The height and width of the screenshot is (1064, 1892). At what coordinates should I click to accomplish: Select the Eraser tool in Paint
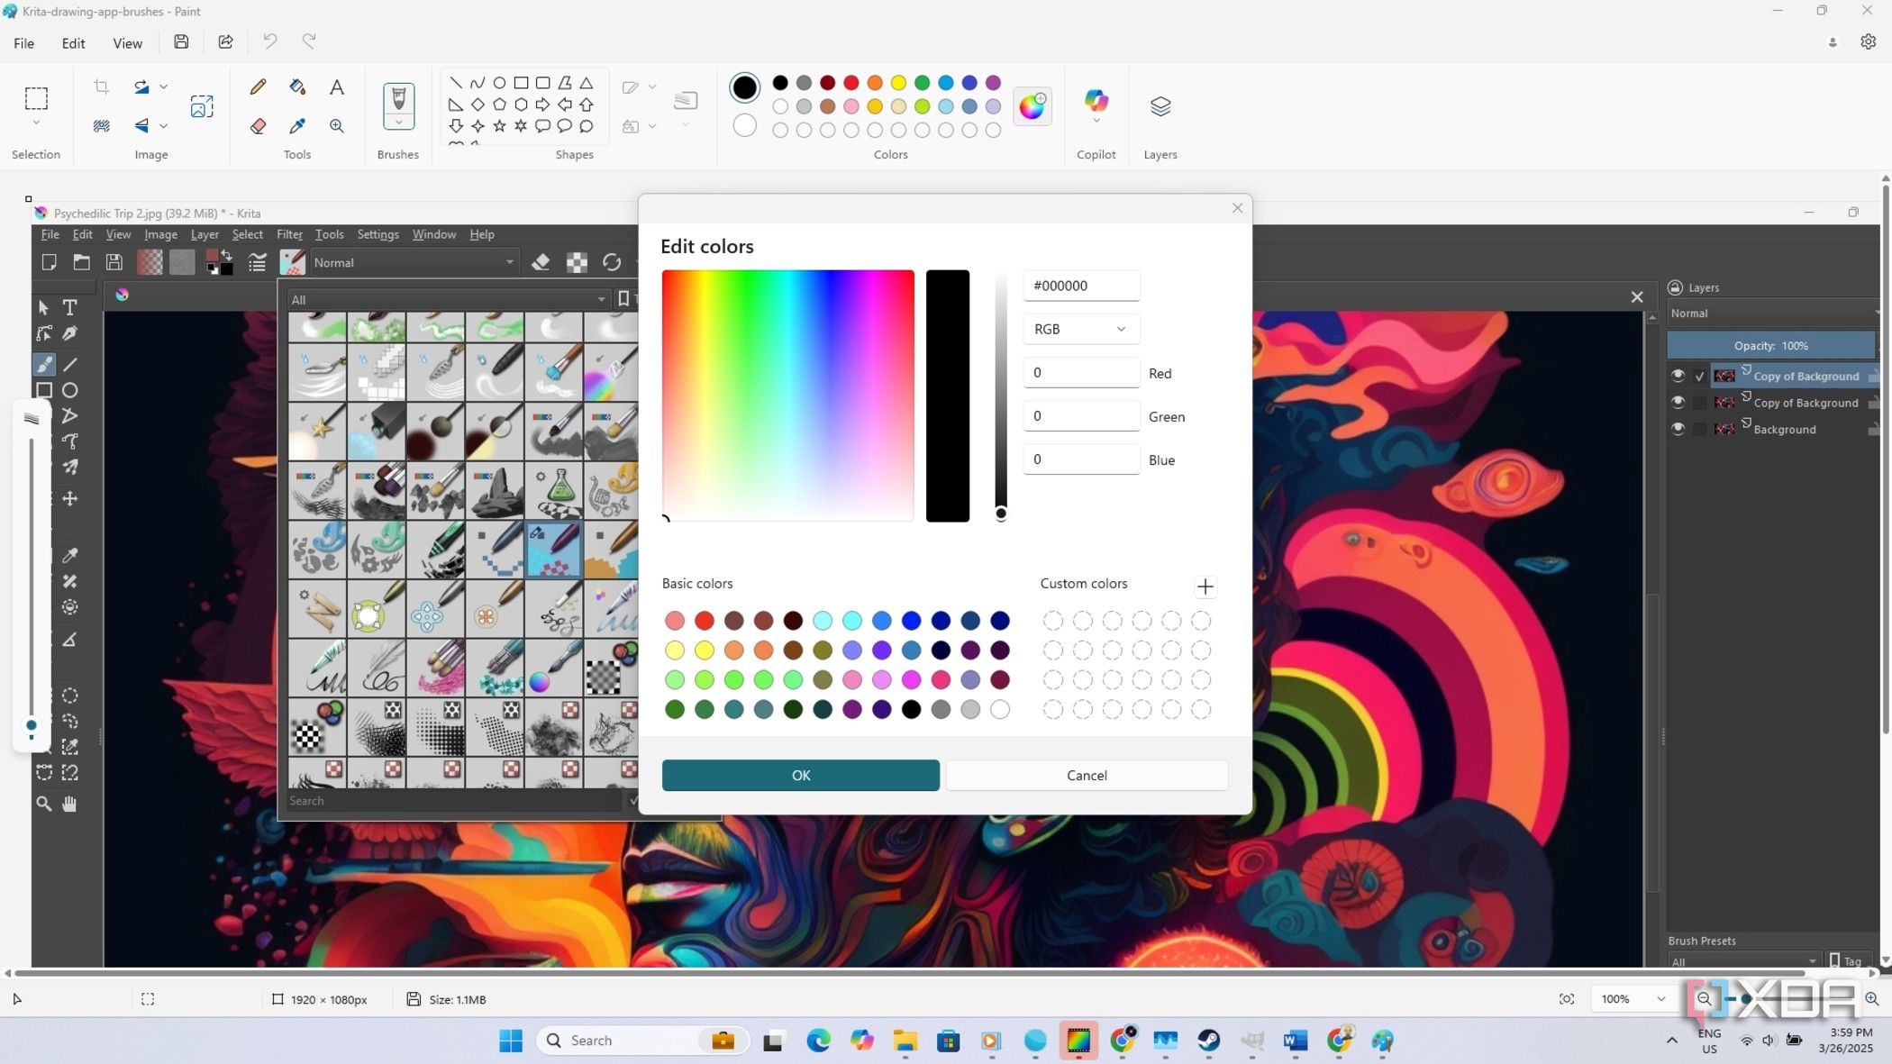click(258, 126)
